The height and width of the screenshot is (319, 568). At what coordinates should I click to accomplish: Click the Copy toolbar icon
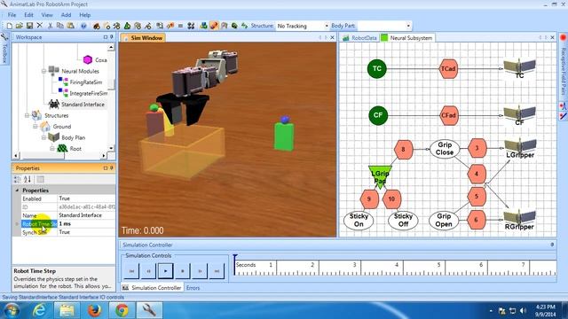[x=60, y=26]
